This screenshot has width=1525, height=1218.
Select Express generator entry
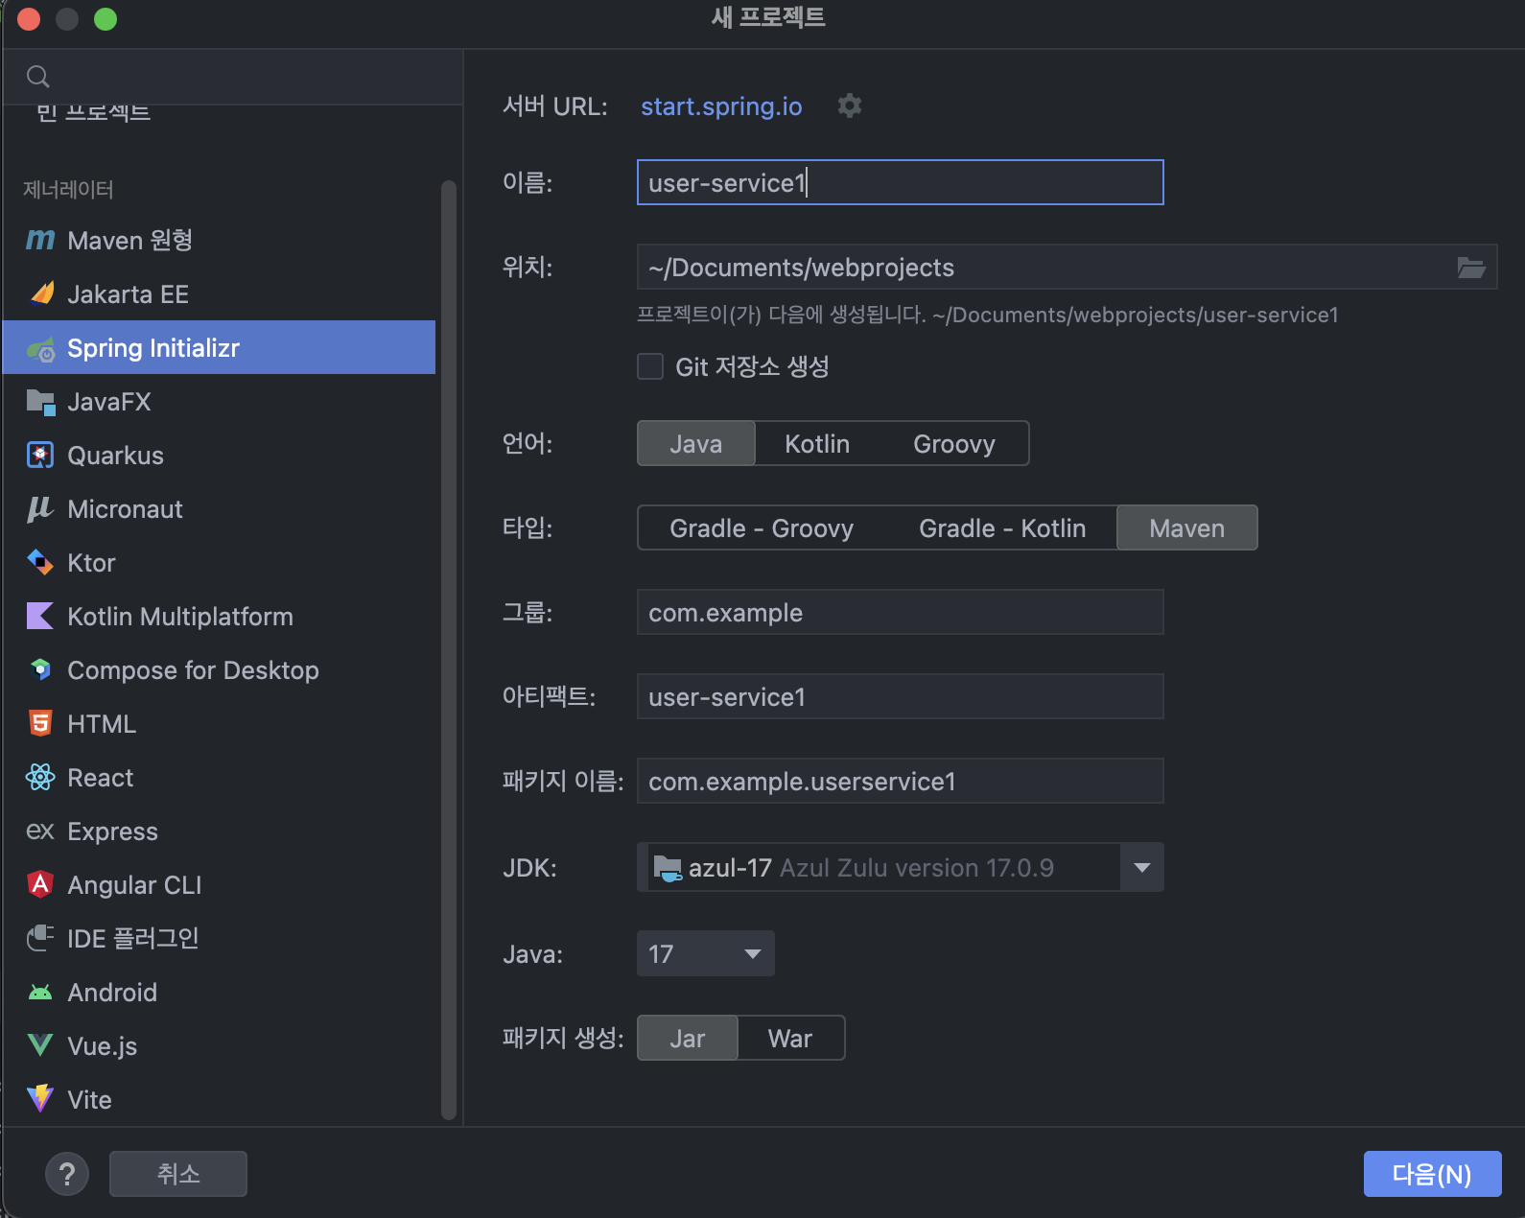220,832
